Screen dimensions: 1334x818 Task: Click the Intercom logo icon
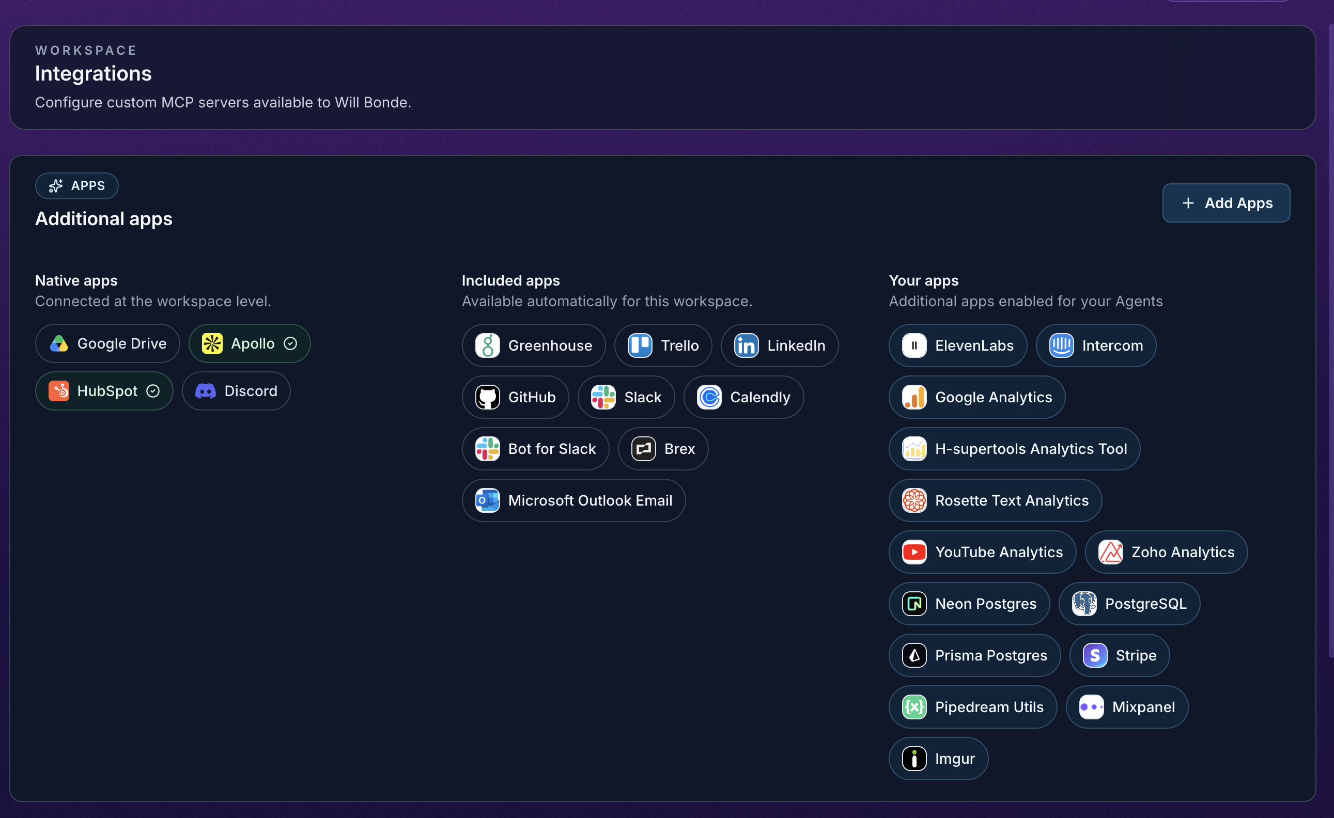[1062, 345]
